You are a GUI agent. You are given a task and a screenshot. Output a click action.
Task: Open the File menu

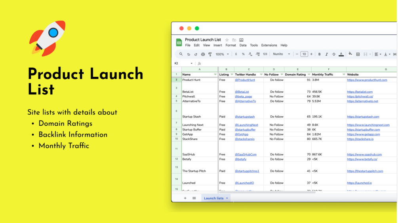(x=188, y=45)
